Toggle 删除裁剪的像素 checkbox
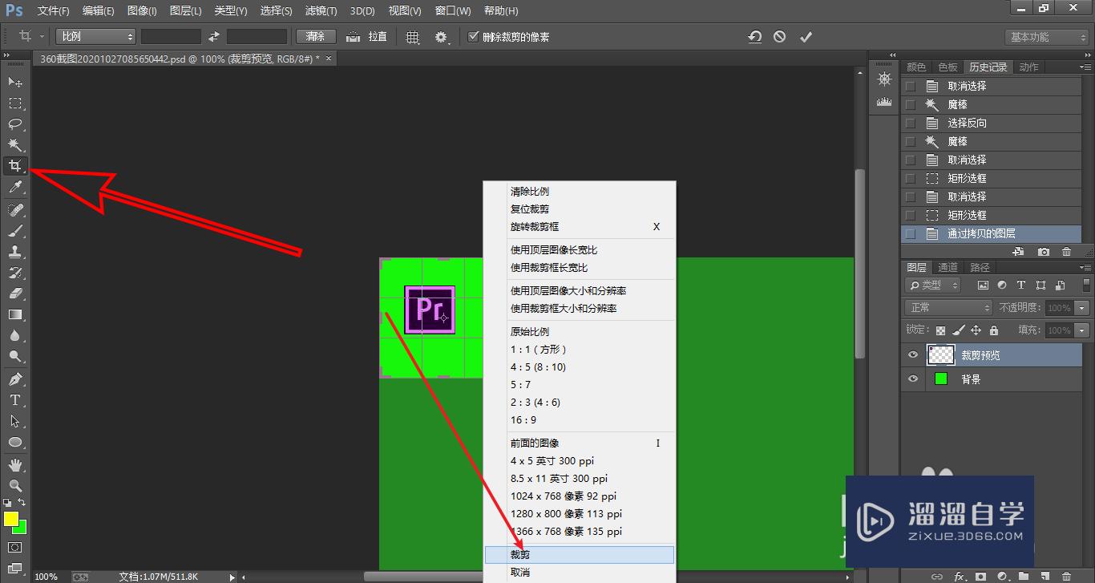Screen dimensions: 1095x583 click(473, 37)
